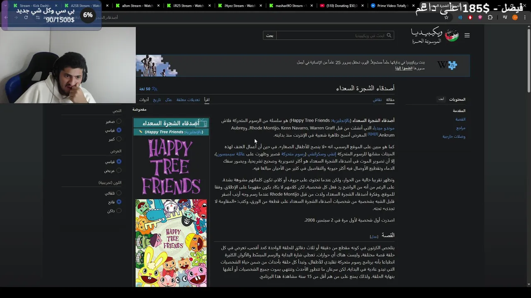Bookmark this page with the star icon
Viewport: 531px width, 298px height.
coord(446,17)
